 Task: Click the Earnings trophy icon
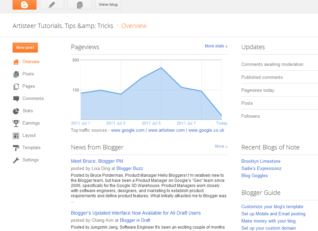point(16,123)
